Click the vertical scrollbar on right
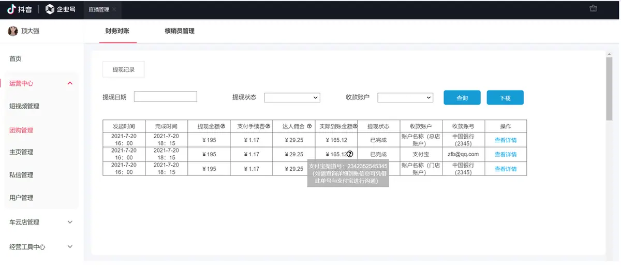This screenshot has height=267, width=621. click(609, 88)
